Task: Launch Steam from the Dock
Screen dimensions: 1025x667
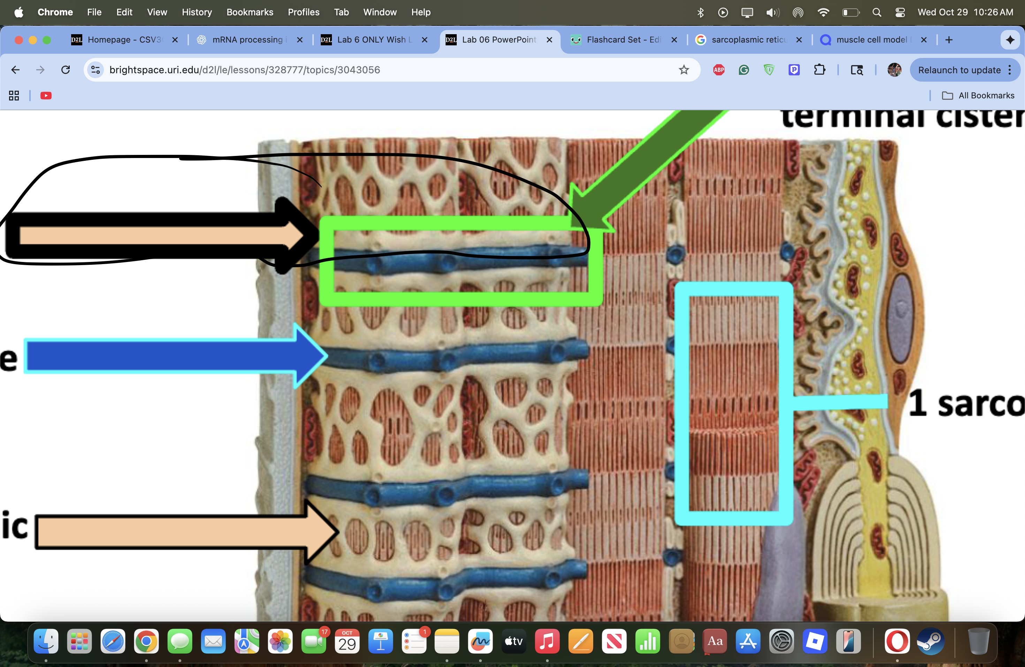Action: coord(932,642)
